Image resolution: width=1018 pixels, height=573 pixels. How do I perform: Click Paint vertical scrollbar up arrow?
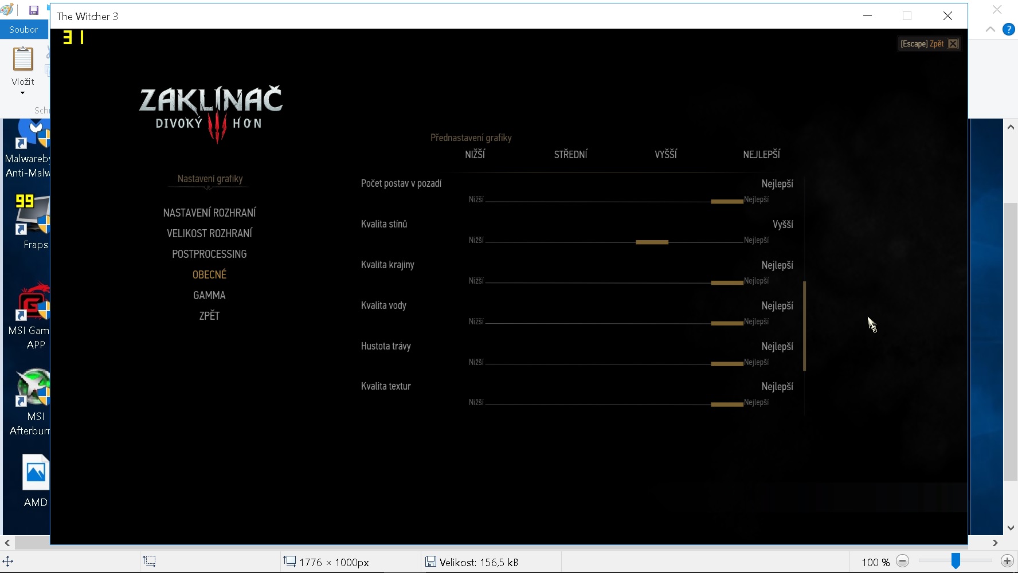pyautogui.click(x=1011, y=127)
